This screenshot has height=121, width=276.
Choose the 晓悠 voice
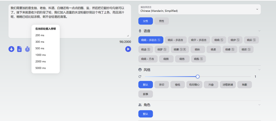tap(182, 59)
